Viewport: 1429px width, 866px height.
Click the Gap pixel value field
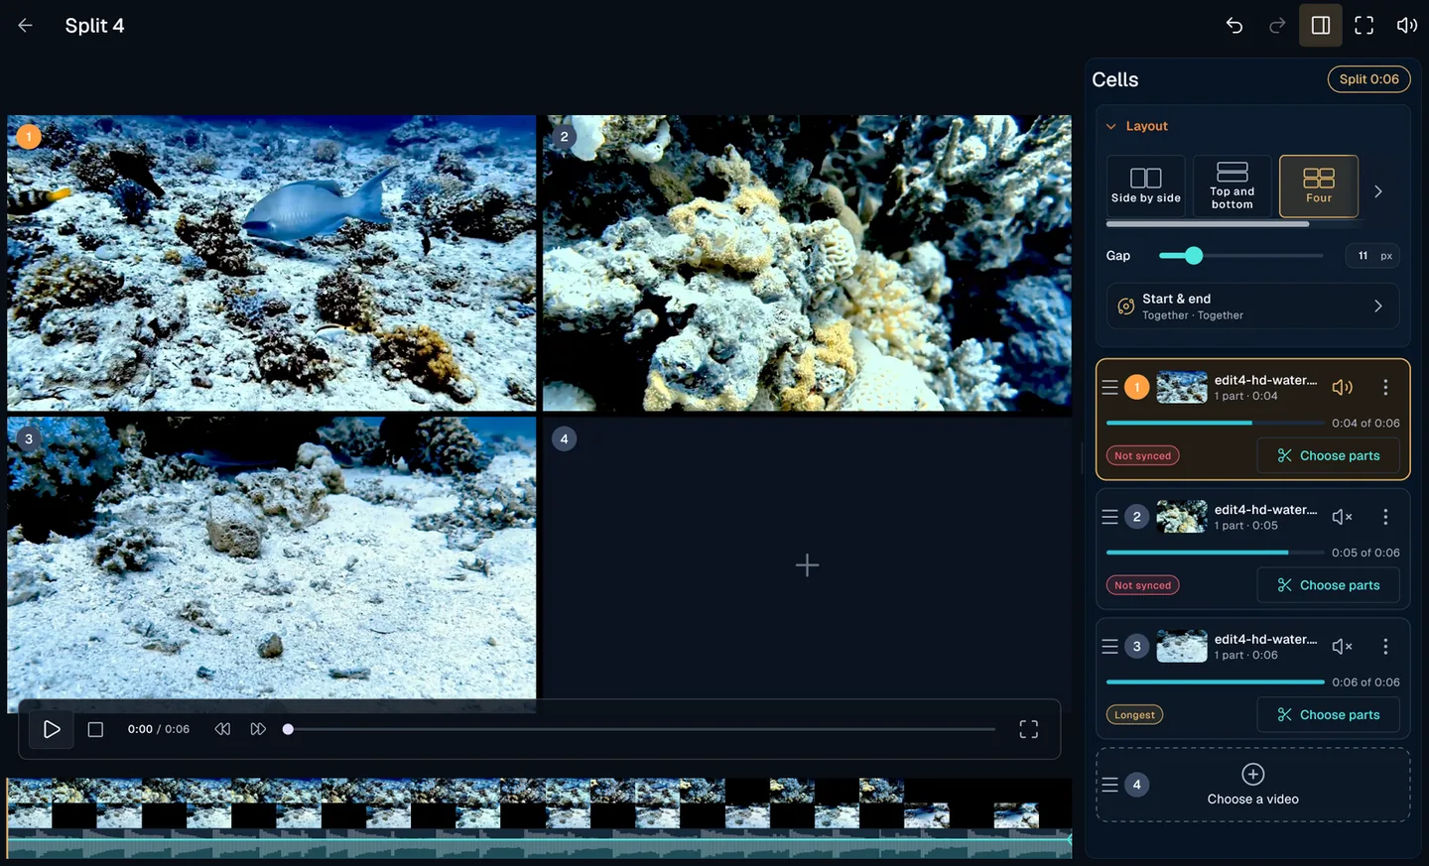tap(1372, 256)
